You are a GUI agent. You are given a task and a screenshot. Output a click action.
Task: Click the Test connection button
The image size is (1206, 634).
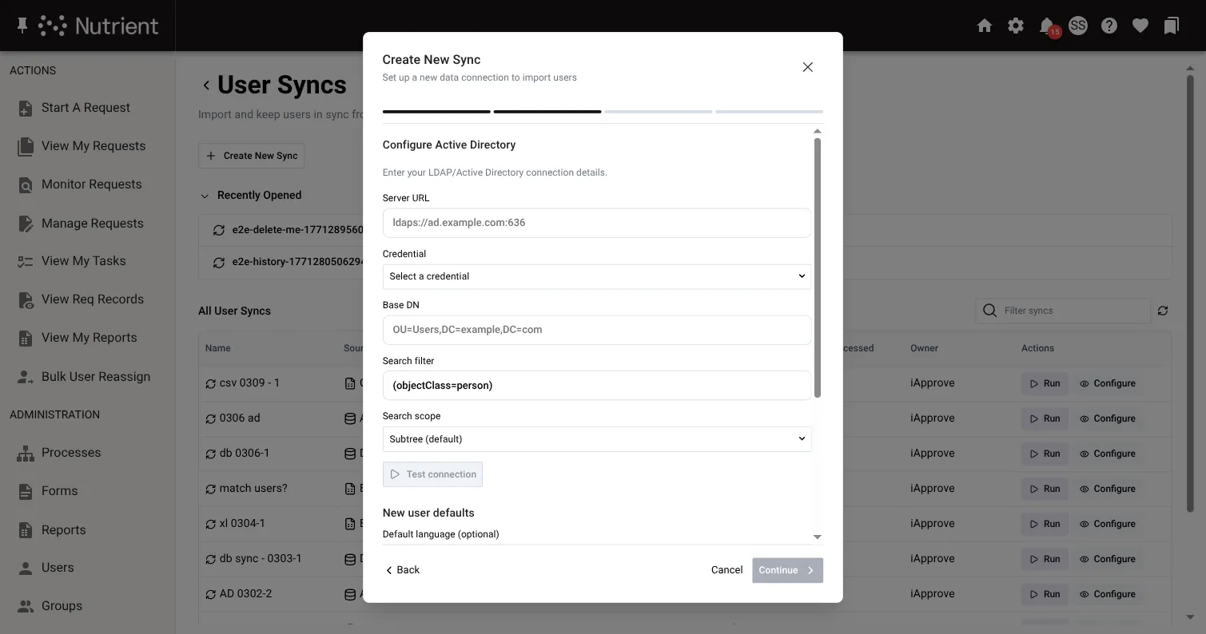click(x=432, y=474)
